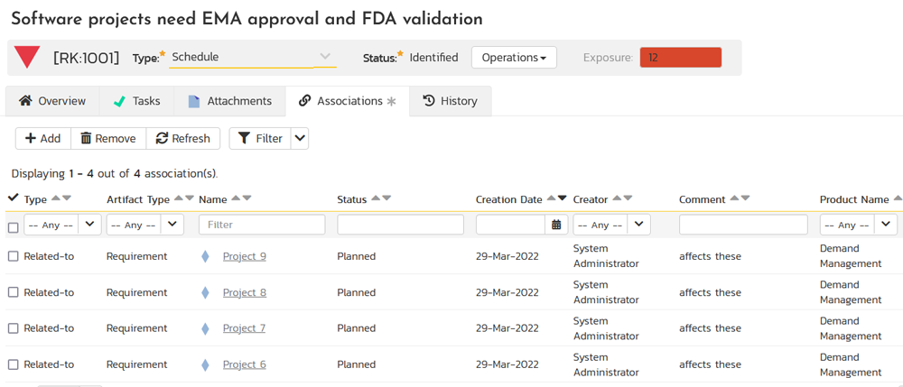The image size is (903, 387).
Task: Sort Creator column ascending arrow
Action: [617, 198]
